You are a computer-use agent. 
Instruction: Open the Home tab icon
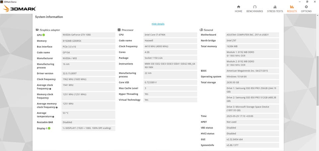pyautogui.click(x=239, y=7)
